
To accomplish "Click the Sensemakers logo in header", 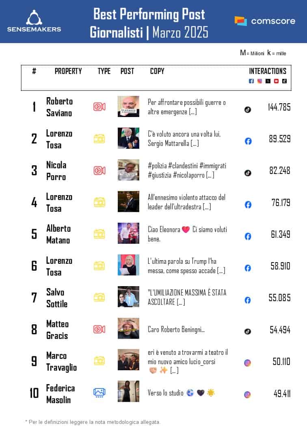I will (34, 21).
